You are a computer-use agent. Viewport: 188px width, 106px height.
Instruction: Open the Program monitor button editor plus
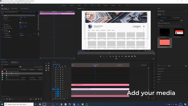[x=153, y=59]
